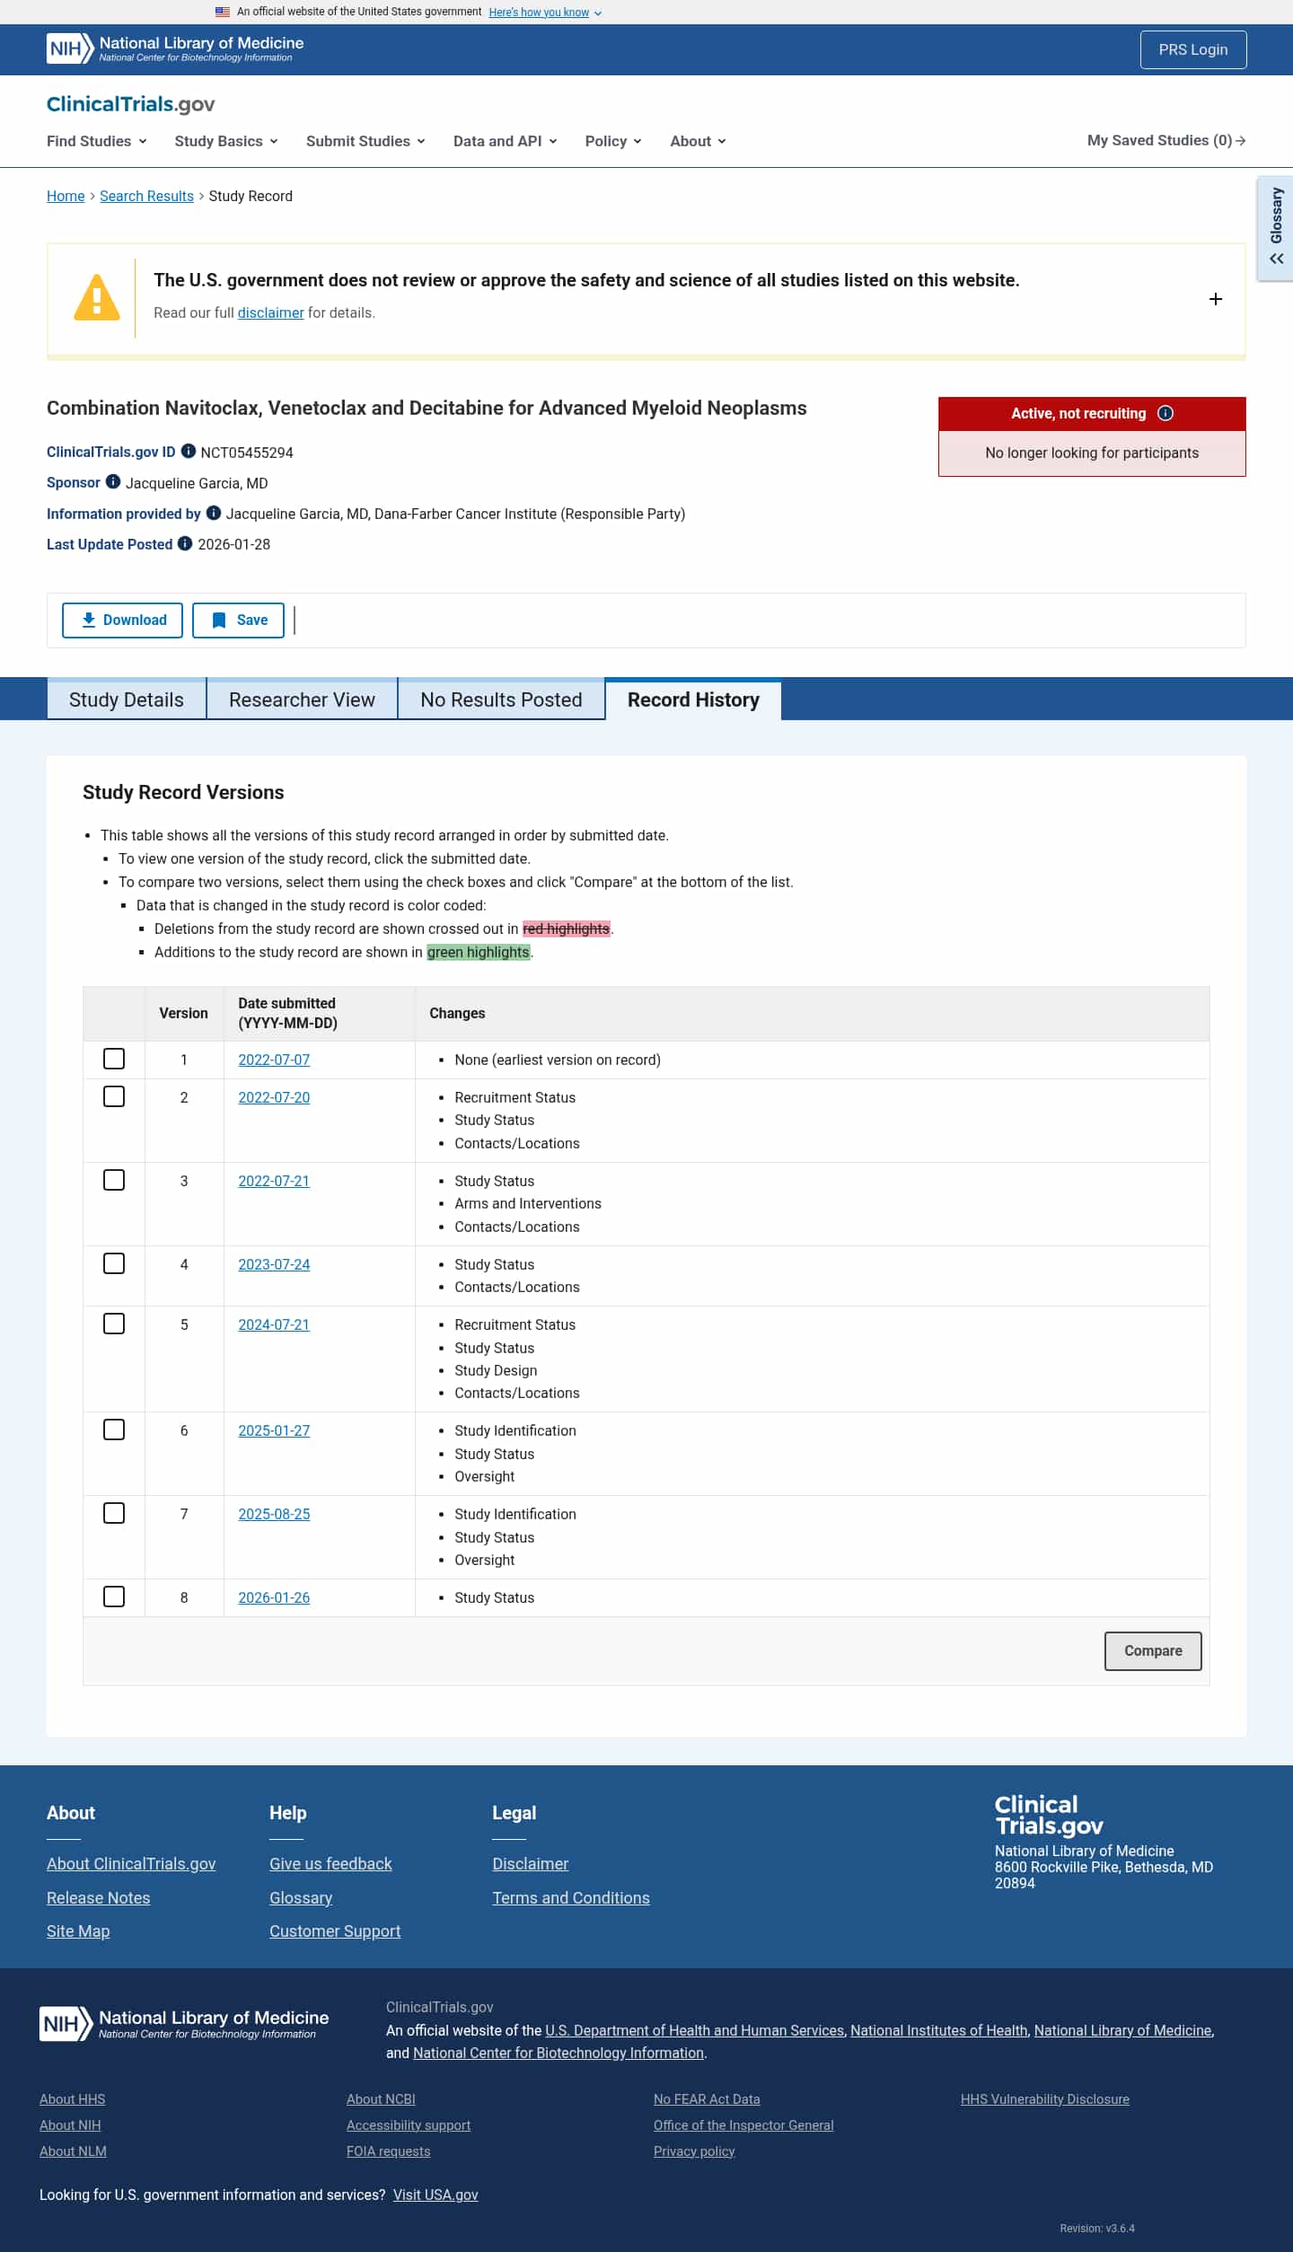This screenshot has width=1293, height=2252.
Task: Select the checkbox for version 8
Action: (x=114, y=1597)
